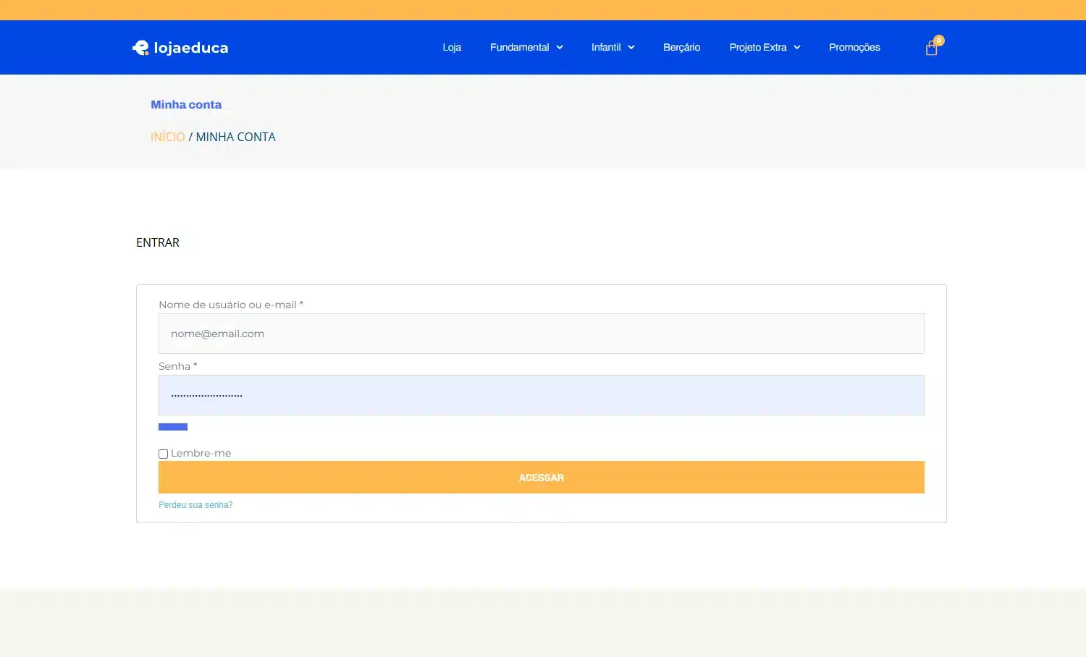Go to the Promoções menu item

point(854,47)
